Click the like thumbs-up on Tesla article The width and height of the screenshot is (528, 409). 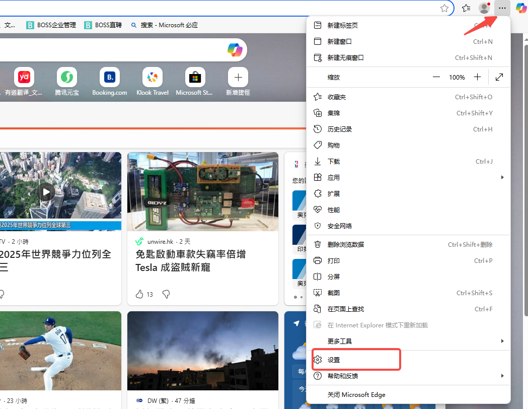(x=140, y=294)
